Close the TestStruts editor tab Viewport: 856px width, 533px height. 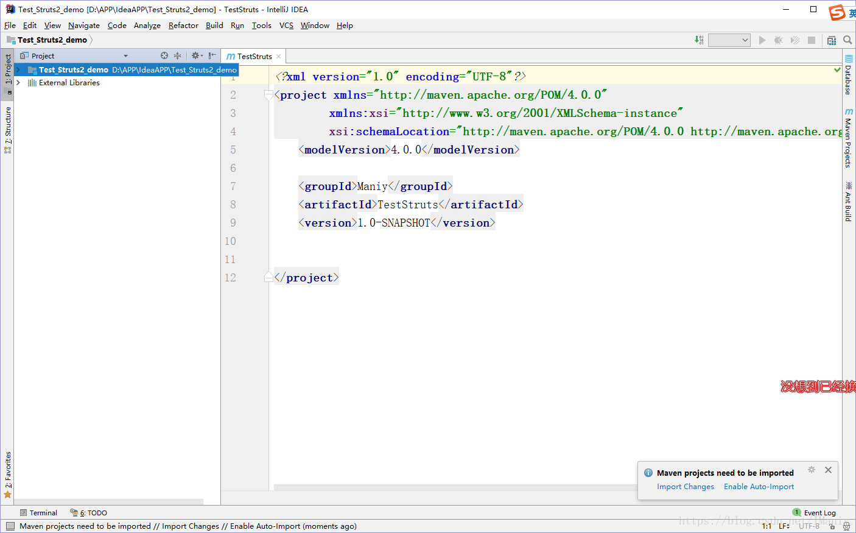point(279,56)
